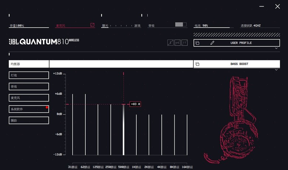This screenshot has height=170, width=288.
Task: Click the red notification dot on 系统软件
Action: click(47, 107)
